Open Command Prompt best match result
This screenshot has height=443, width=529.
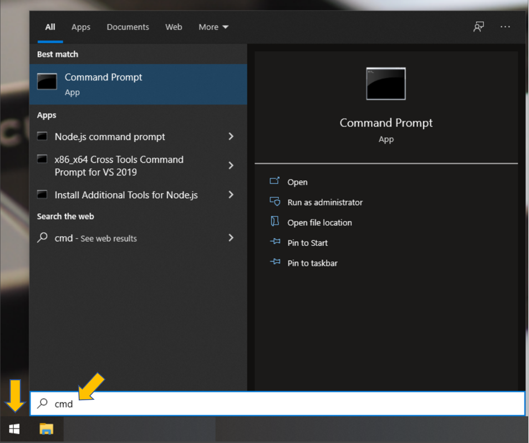pos(138,84)
